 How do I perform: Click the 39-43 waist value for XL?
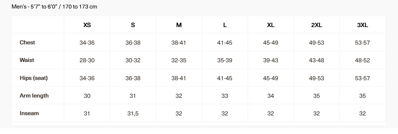pyautogui.click(x=271, y=60)
